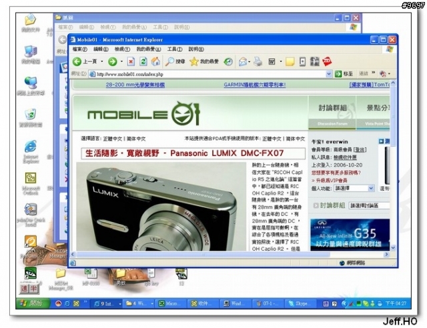This screenshot has width=427, height=328.
Task: Click the horizontal scrollbar of the IE page
Action: coord(203,255)
